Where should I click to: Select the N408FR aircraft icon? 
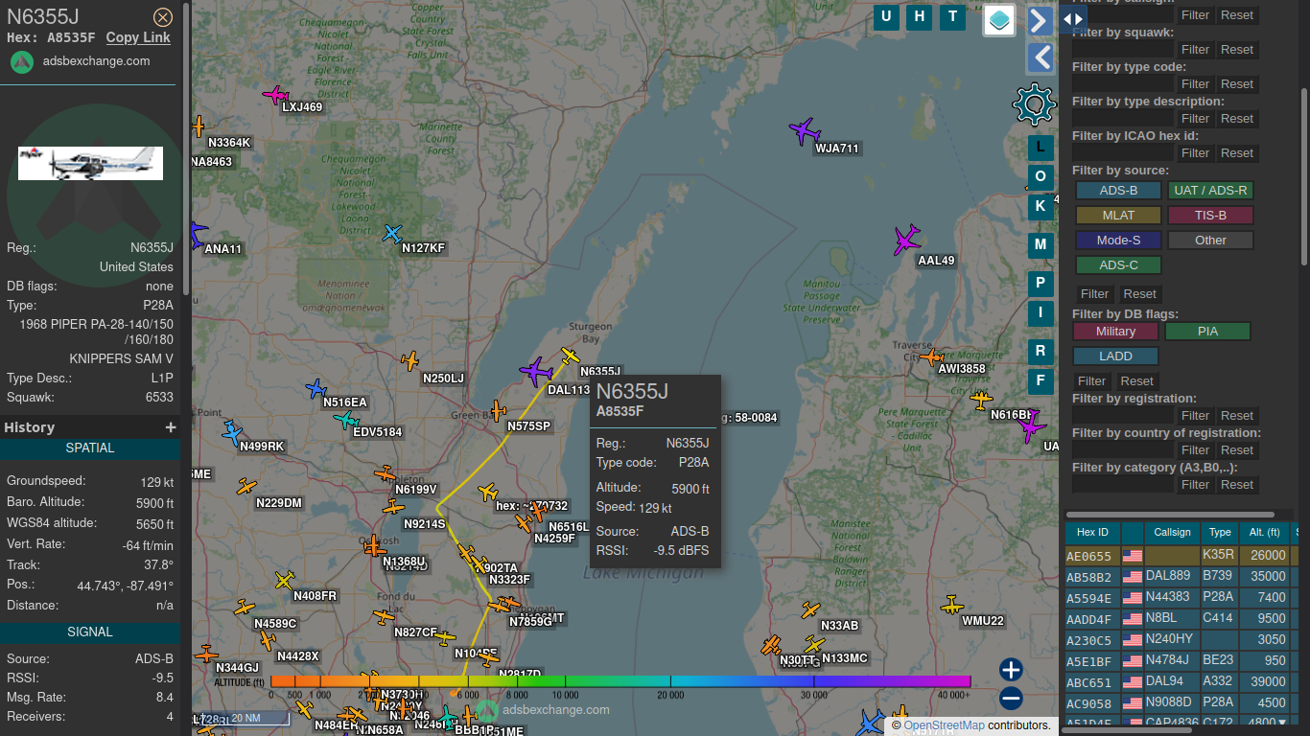(285, 580)
